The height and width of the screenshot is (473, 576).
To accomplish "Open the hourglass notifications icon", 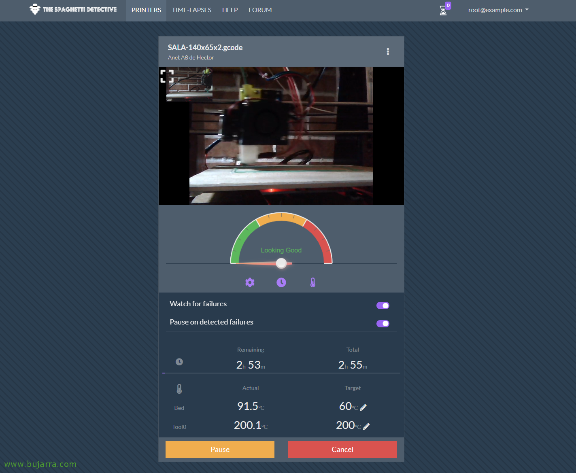I will coord(443,11).
